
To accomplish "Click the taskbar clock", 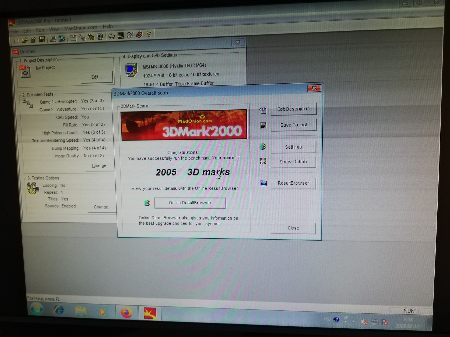I will coord(408,322).
